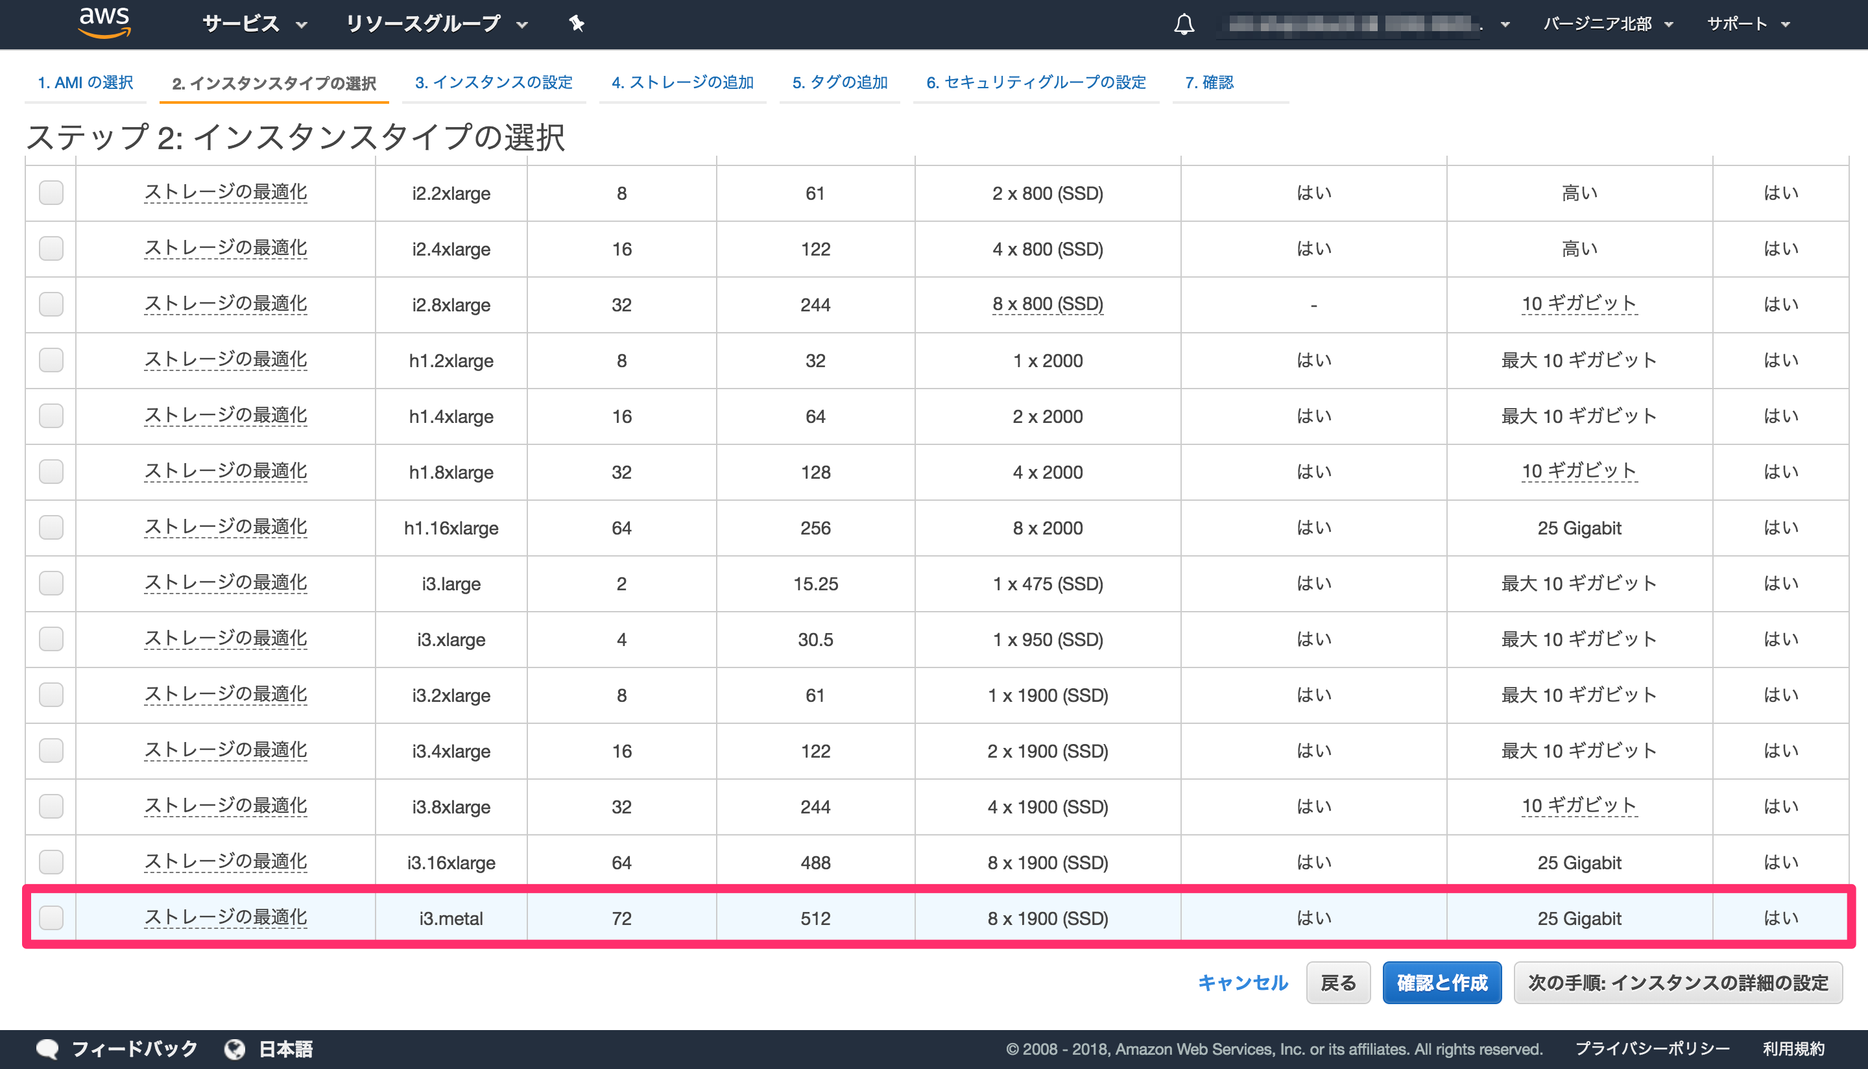Click the 72 vCPU value cell
The height and width of the screenshot is (1069, 1868).
pyautogui.click(x=621, y=919)
